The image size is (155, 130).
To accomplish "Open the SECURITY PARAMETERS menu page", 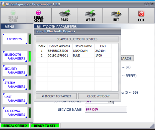I will click(x=15, y=71).
